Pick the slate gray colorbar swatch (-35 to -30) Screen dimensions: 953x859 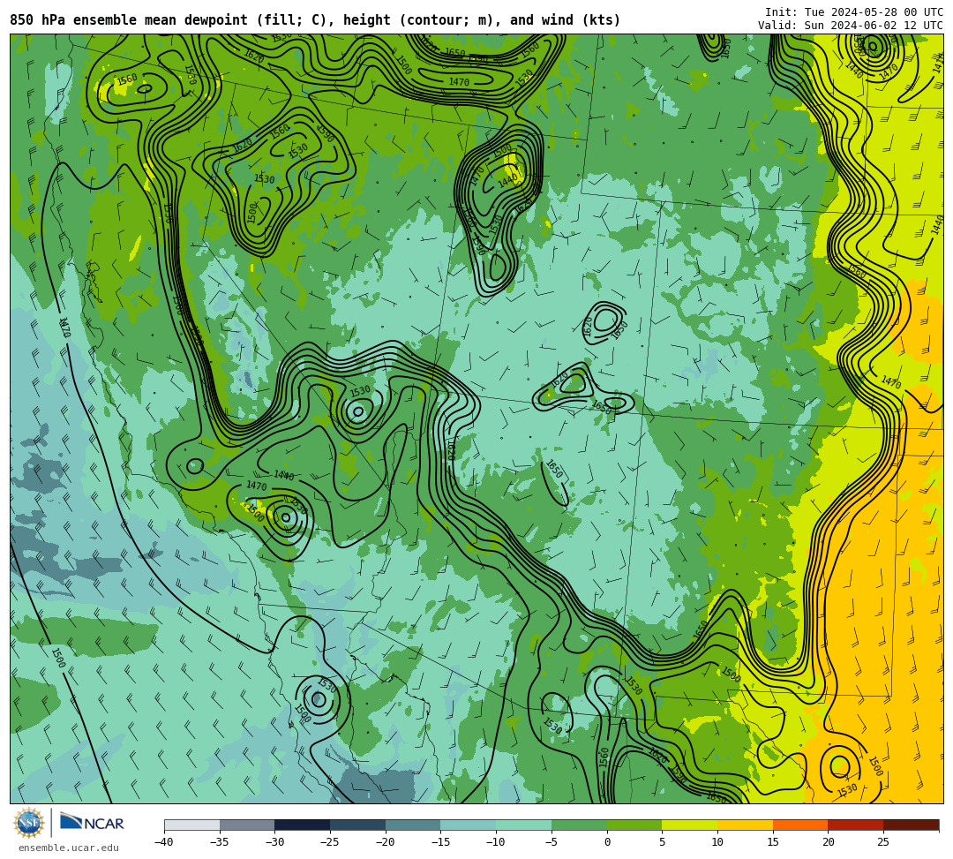pyautogui.click(x=247, y=825)
